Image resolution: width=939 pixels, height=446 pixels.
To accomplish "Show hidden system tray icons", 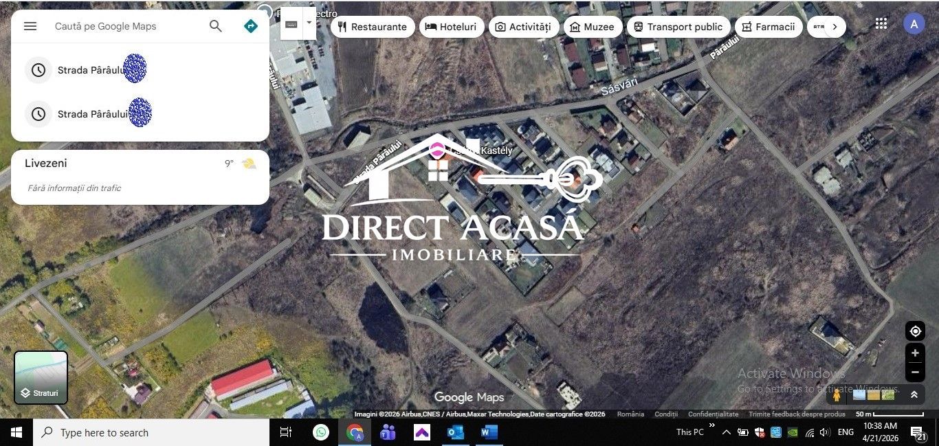I will tap(726, 432).
